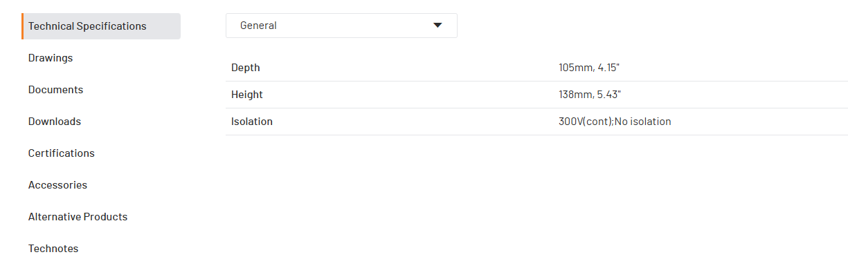
Task: Go to the Downloads section
Action: (x=55, y=122)
